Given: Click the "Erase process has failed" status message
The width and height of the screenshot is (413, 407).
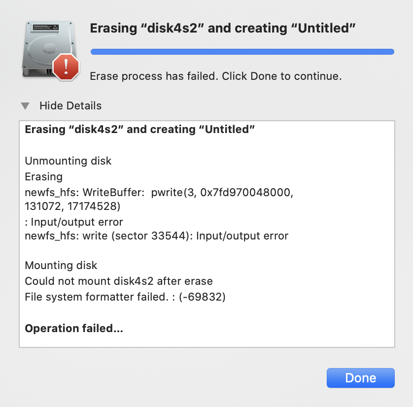Looking at the screenshot, I should click(216, 76).
